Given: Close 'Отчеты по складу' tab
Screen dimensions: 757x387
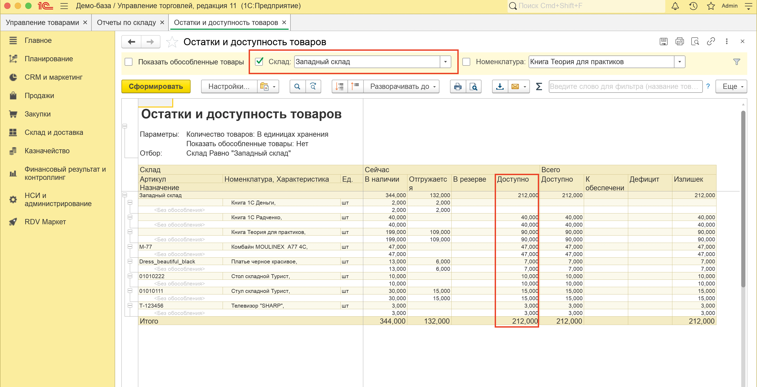Looking at the screenshot, I should tap(162, 22).
